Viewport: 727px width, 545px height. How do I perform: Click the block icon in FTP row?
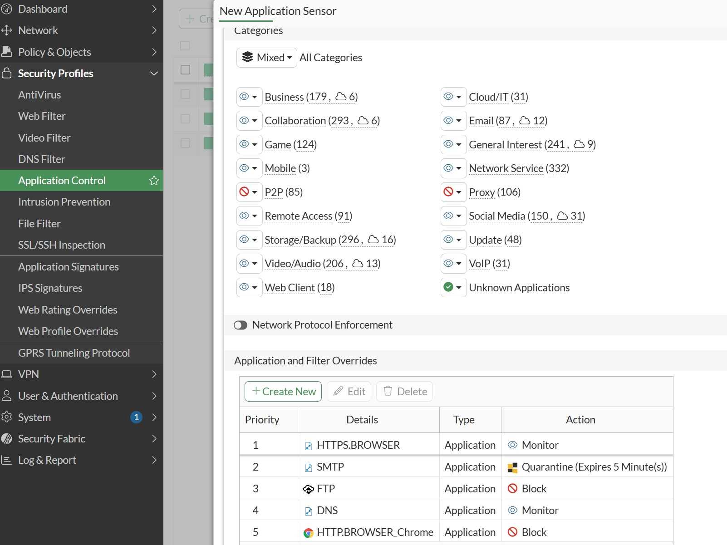click(512, 489)
